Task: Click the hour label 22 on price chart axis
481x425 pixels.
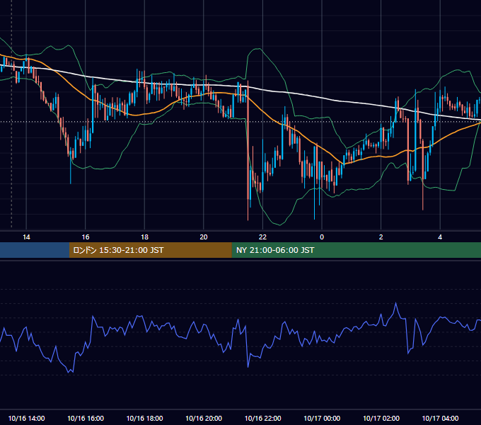Action: point(262,237)
